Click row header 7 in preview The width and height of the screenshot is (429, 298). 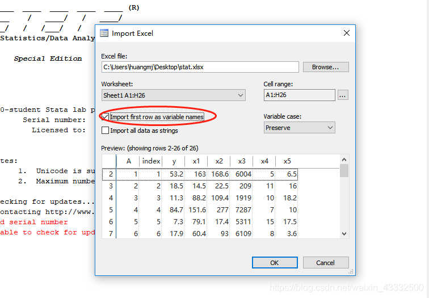109,234
